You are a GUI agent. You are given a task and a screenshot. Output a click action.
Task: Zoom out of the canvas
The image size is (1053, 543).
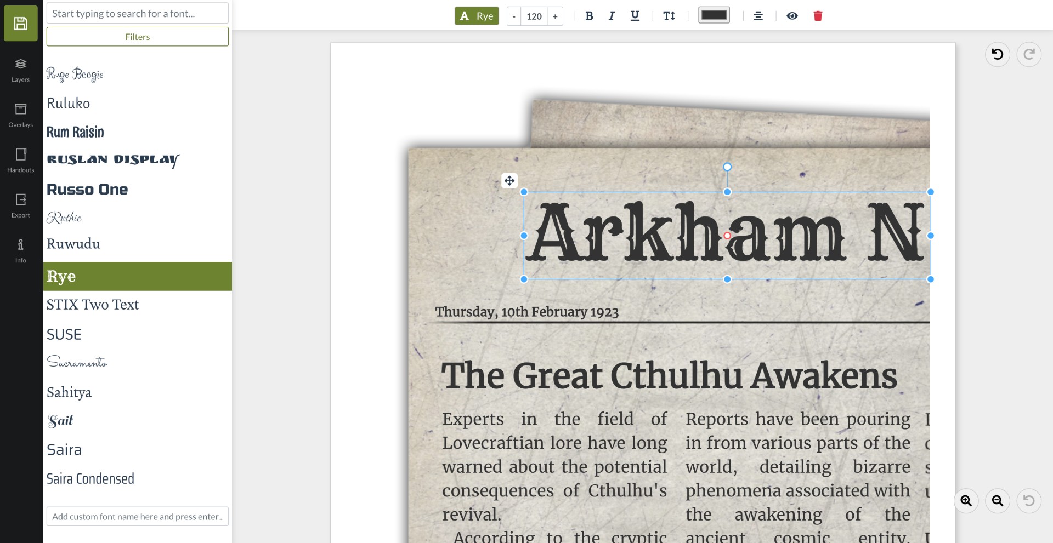997,501
